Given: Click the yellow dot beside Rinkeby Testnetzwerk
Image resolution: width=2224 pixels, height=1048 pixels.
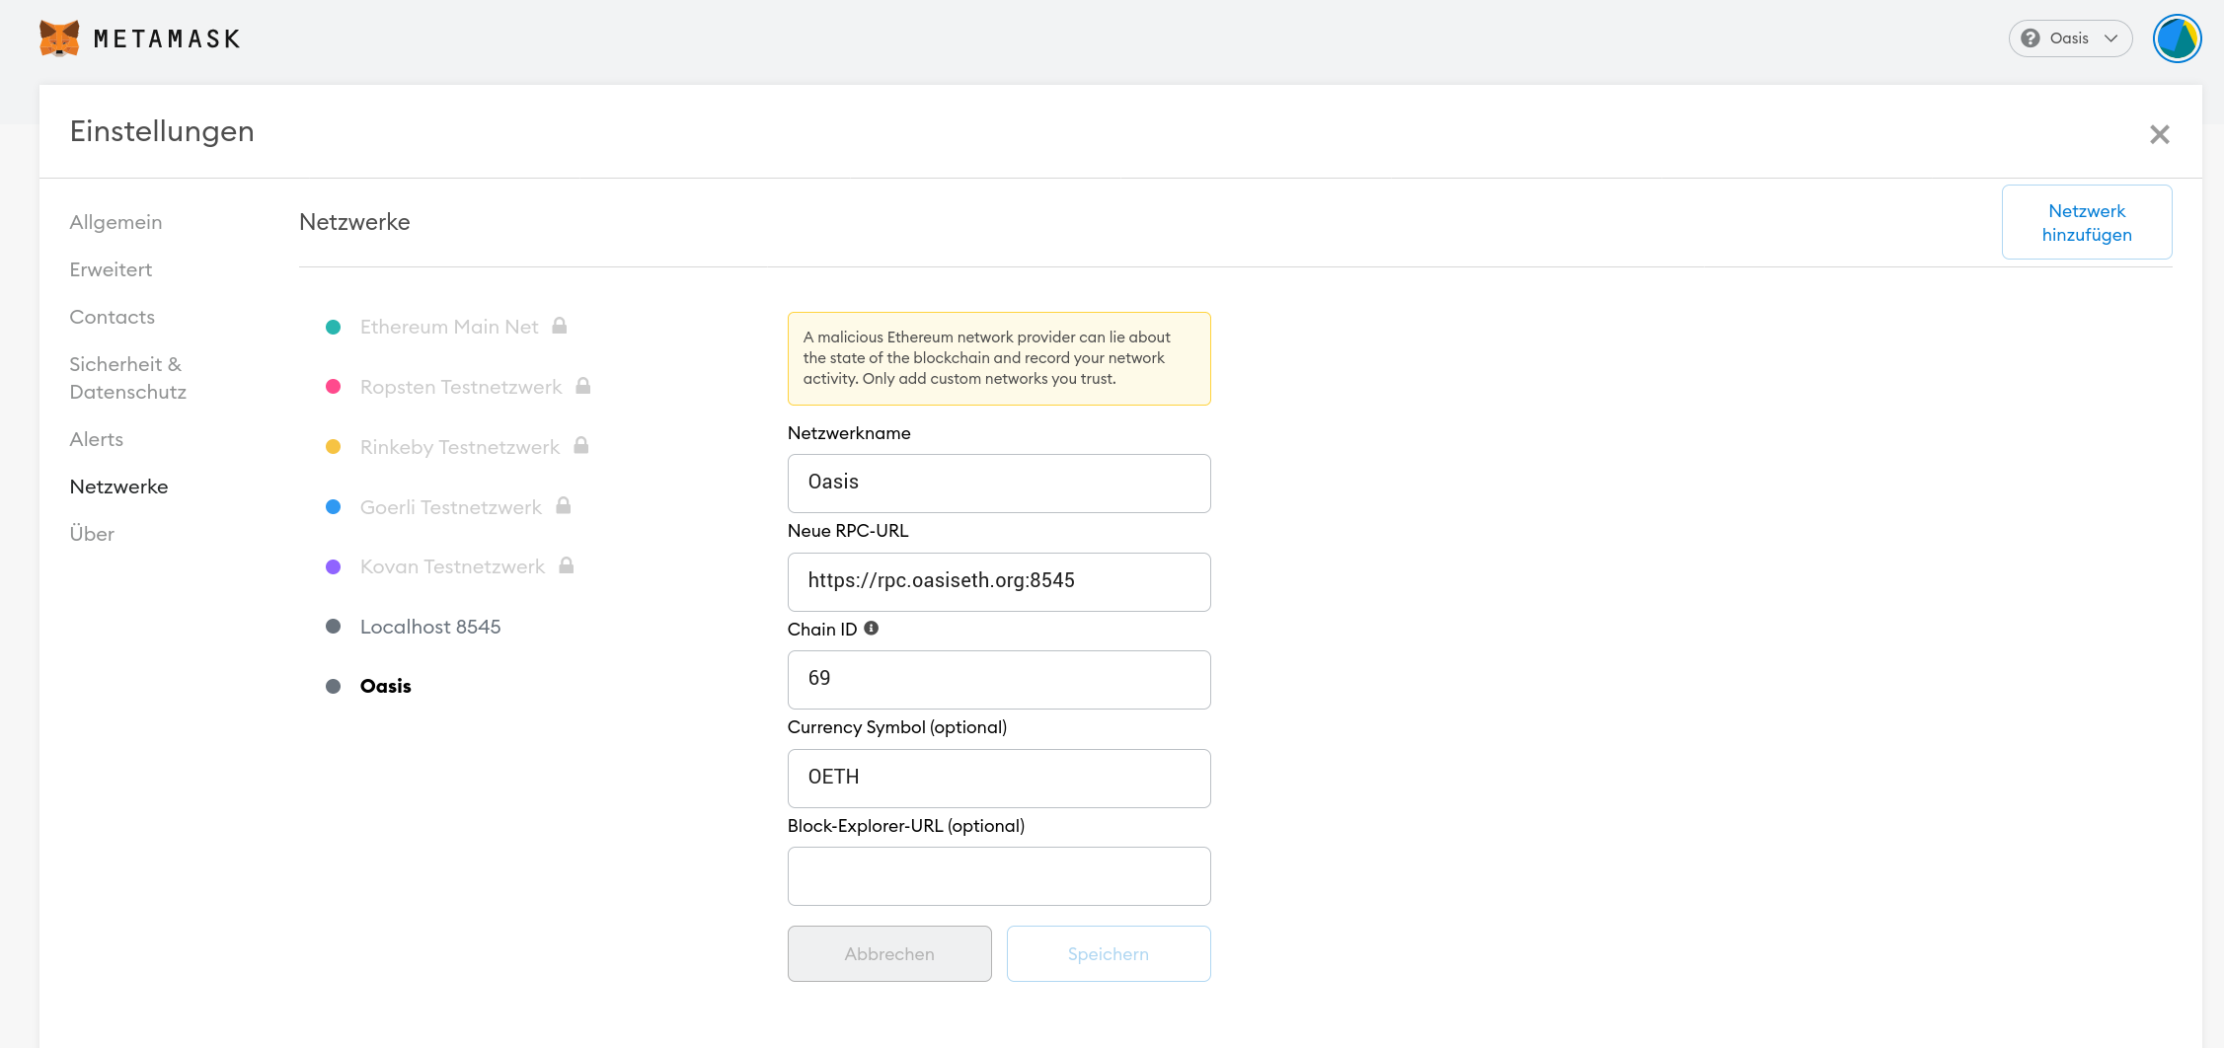Looking at the screenshot, I should (334, 447).
